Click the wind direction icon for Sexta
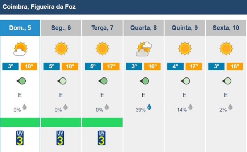The width and height of the screenshot is (247, 152). (x=227, y=81)
